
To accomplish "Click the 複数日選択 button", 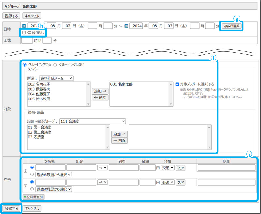I will (x=231, y=26).
